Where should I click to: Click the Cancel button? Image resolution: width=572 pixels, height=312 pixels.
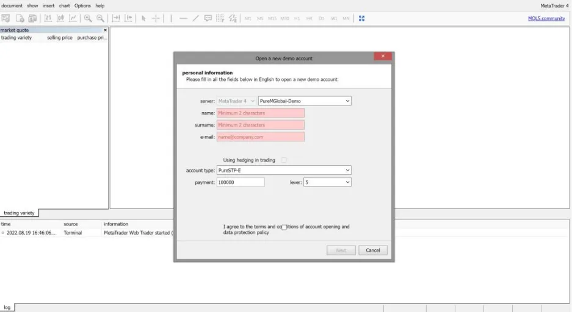373,250
